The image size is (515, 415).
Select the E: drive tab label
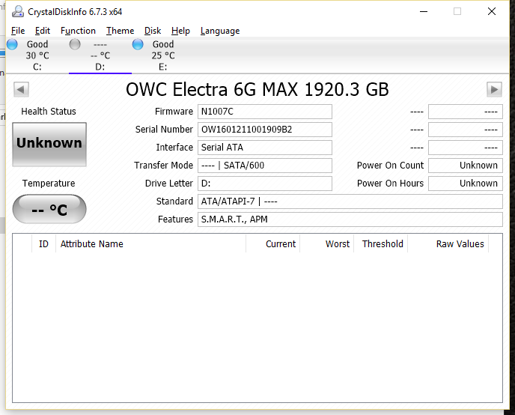pos(163,67)
